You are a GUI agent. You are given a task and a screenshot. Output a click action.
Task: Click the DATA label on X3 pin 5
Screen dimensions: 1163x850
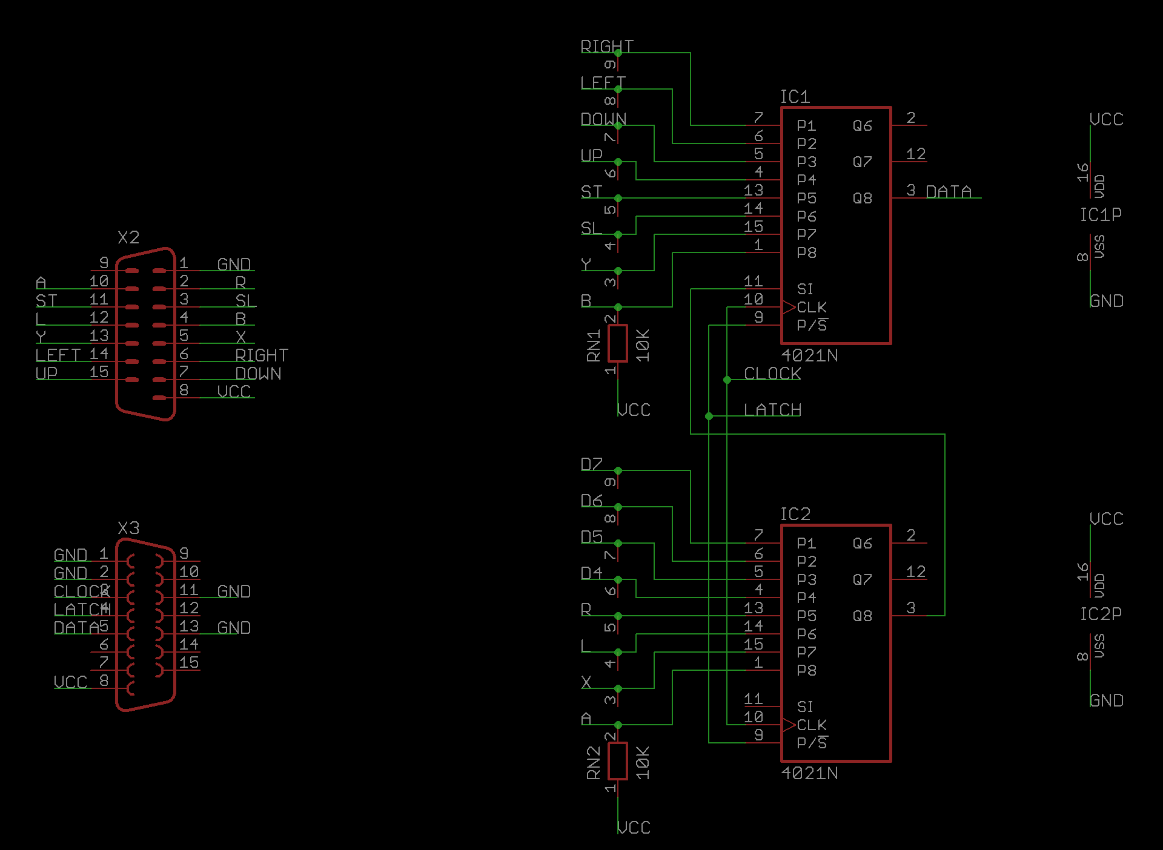76,628
